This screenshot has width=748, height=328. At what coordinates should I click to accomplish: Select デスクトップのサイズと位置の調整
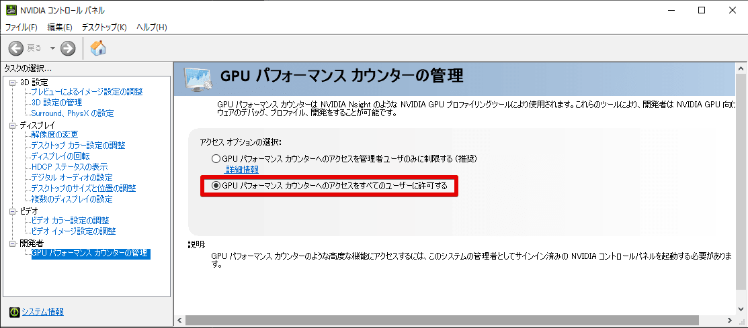pyautogui.click(x=83, y=188)
